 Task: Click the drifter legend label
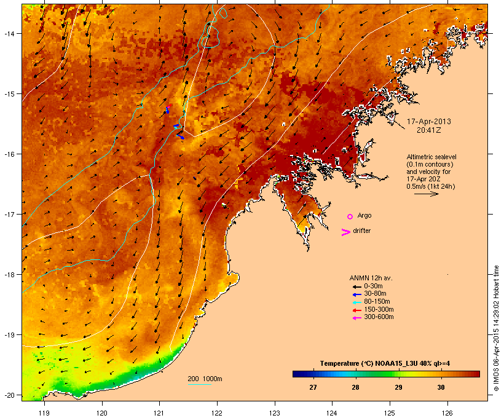click(x=361, y=231)
